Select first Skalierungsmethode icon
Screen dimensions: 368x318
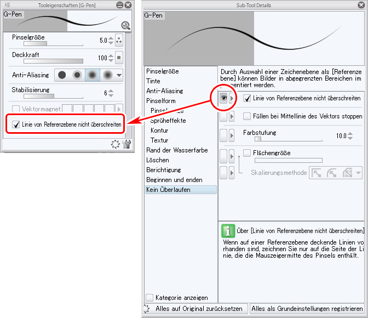tap(317, 173)
